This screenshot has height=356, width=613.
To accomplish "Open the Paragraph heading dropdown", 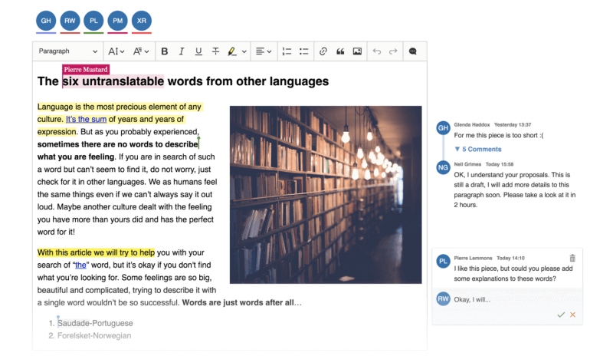I will [67, 51].
